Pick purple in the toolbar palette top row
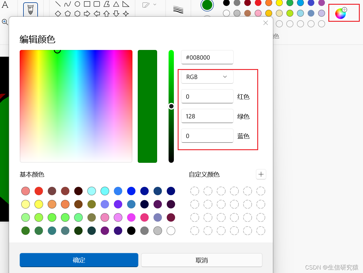This screenshot has width=363, height=273. [322, 3]
